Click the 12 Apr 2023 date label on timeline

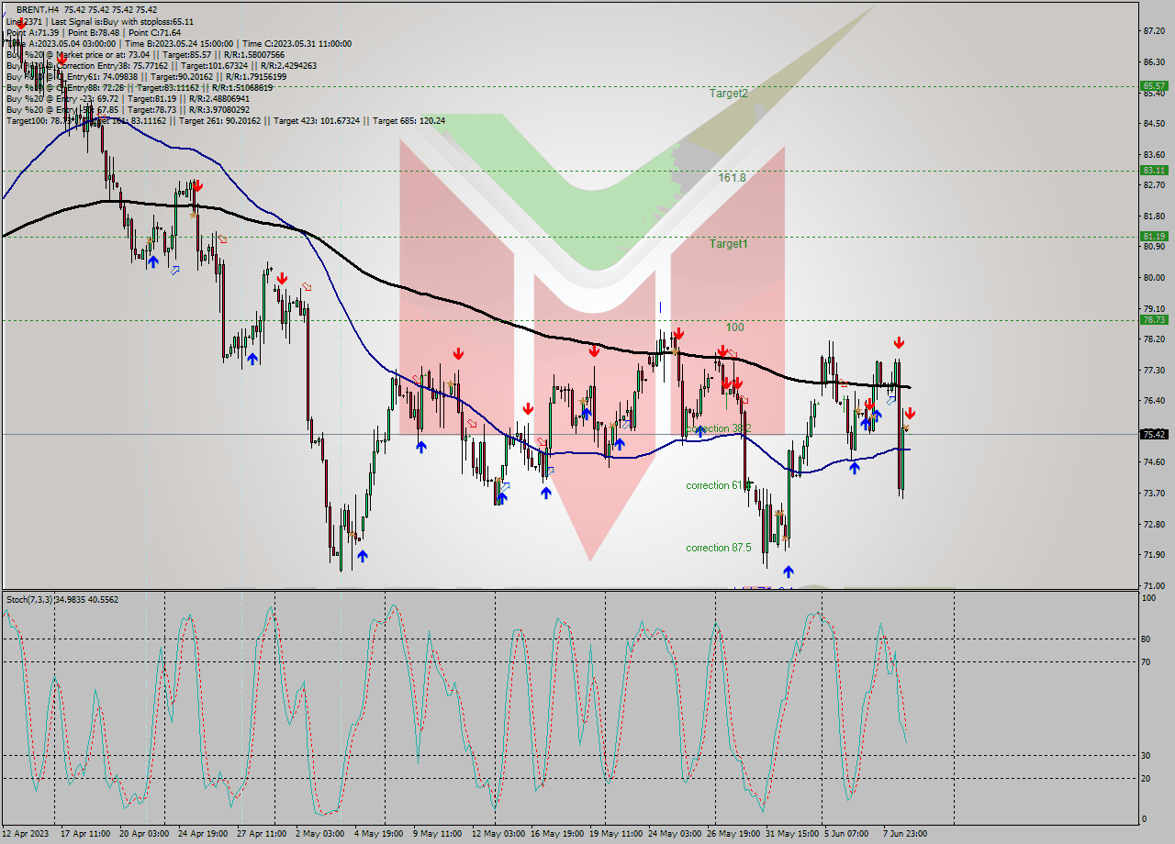25,833
